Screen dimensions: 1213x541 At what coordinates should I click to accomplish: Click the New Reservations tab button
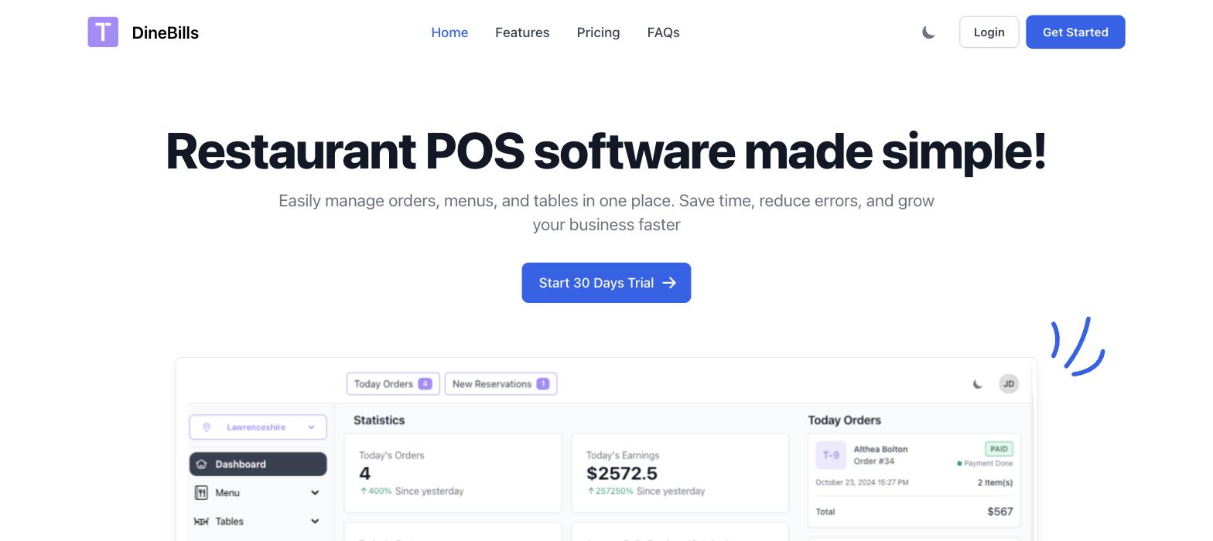click(501, 384)
